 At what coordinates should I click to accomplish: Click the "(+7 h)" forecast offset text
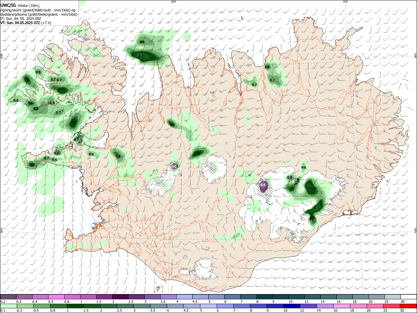tap(46, 23)
